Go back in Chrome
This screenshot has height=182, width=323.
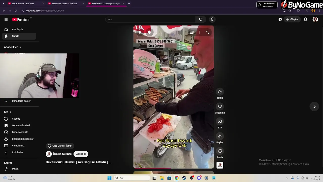click(x=4, y=11)
